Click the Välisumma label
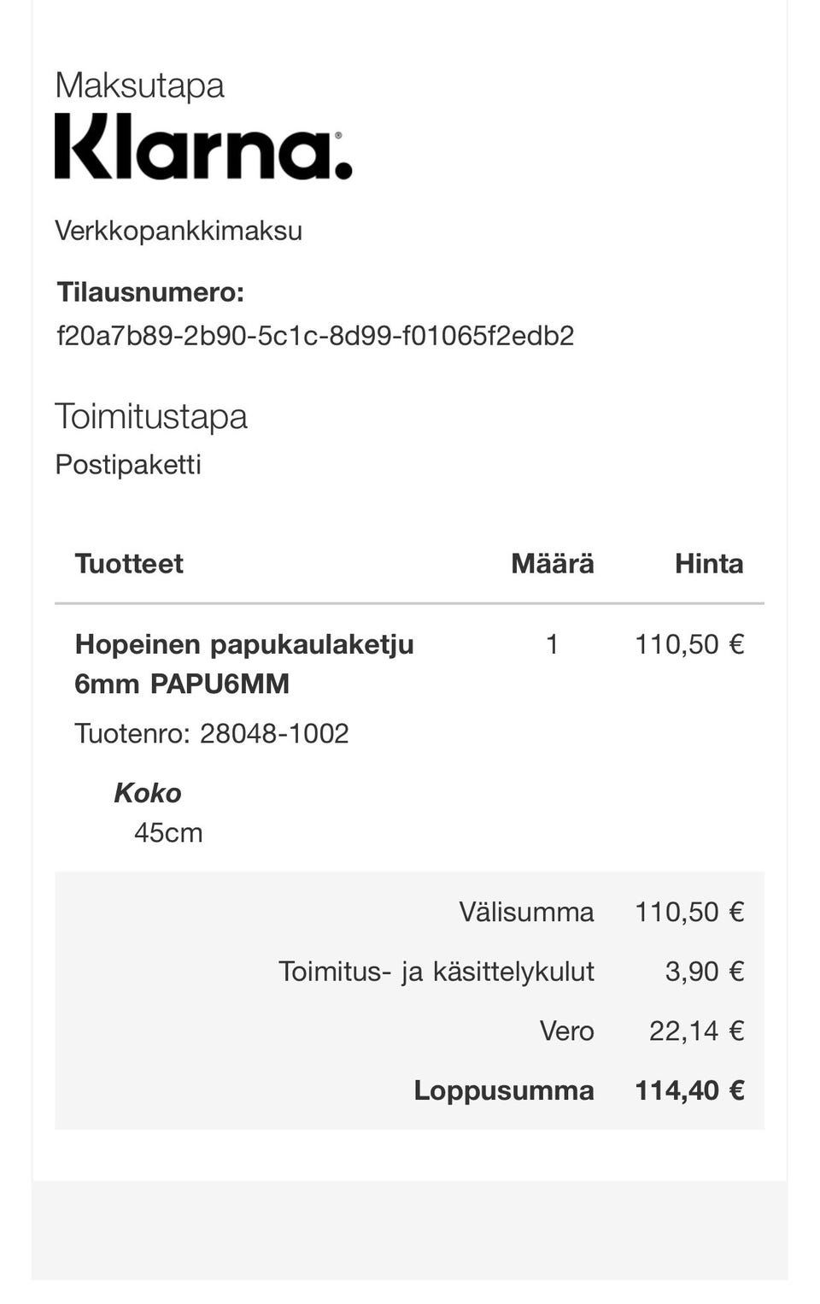 click(x=526, y=912)
